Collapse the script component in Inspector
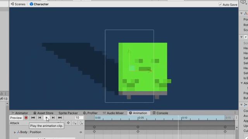 241,37
